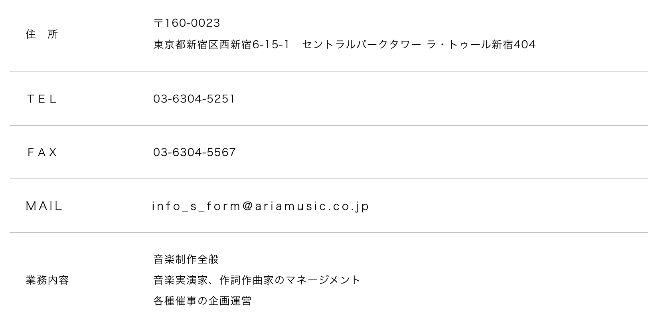Click the divider line below the TEL row
Screen dimensions: 656x319
329,125
